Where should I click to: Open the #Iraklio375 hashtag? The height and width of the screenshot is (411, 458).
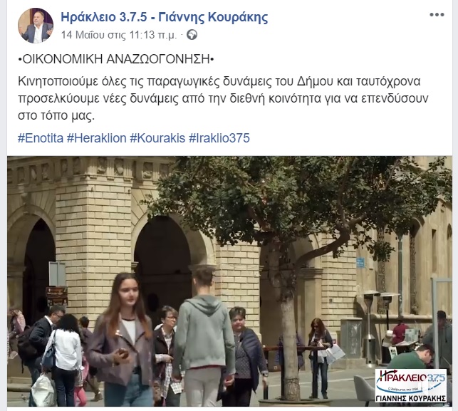(219, 138)
